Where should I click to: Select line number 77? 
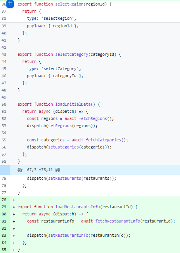4,193
